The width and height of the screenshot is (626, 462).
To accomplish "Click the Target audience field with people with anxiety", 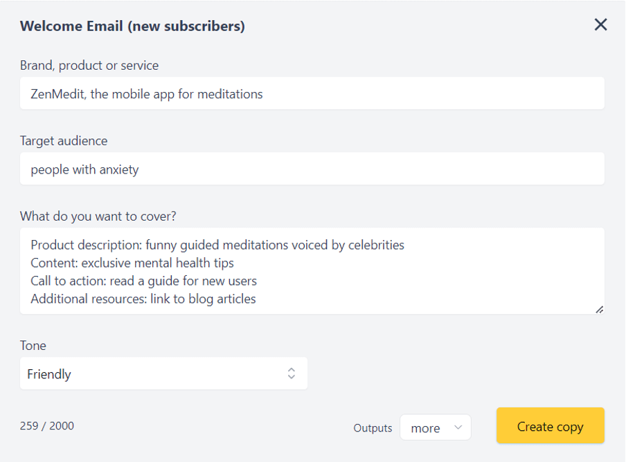I will click(x=312, y=168).
